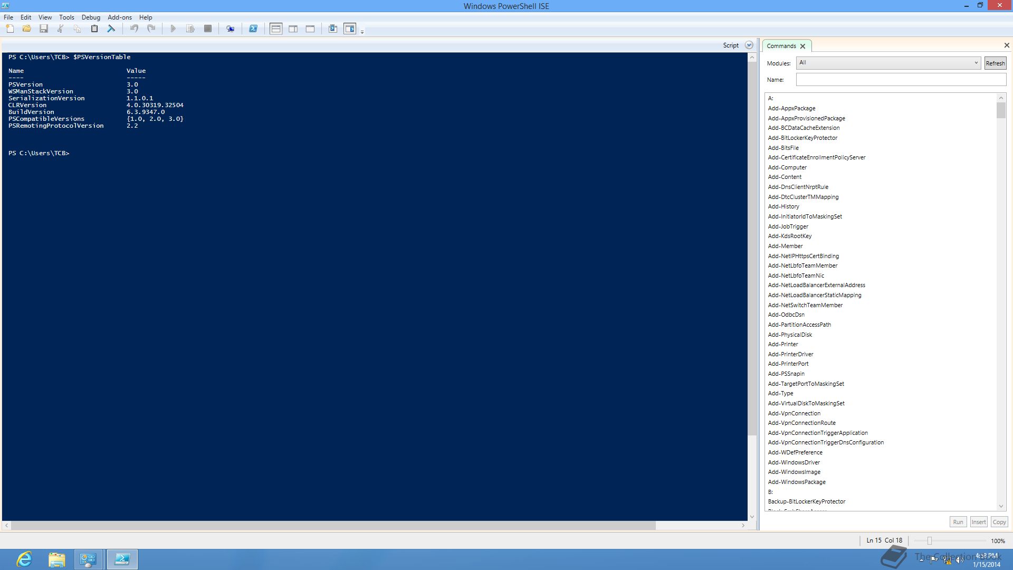Close the Commands add-on pane

coord(1007,45)
